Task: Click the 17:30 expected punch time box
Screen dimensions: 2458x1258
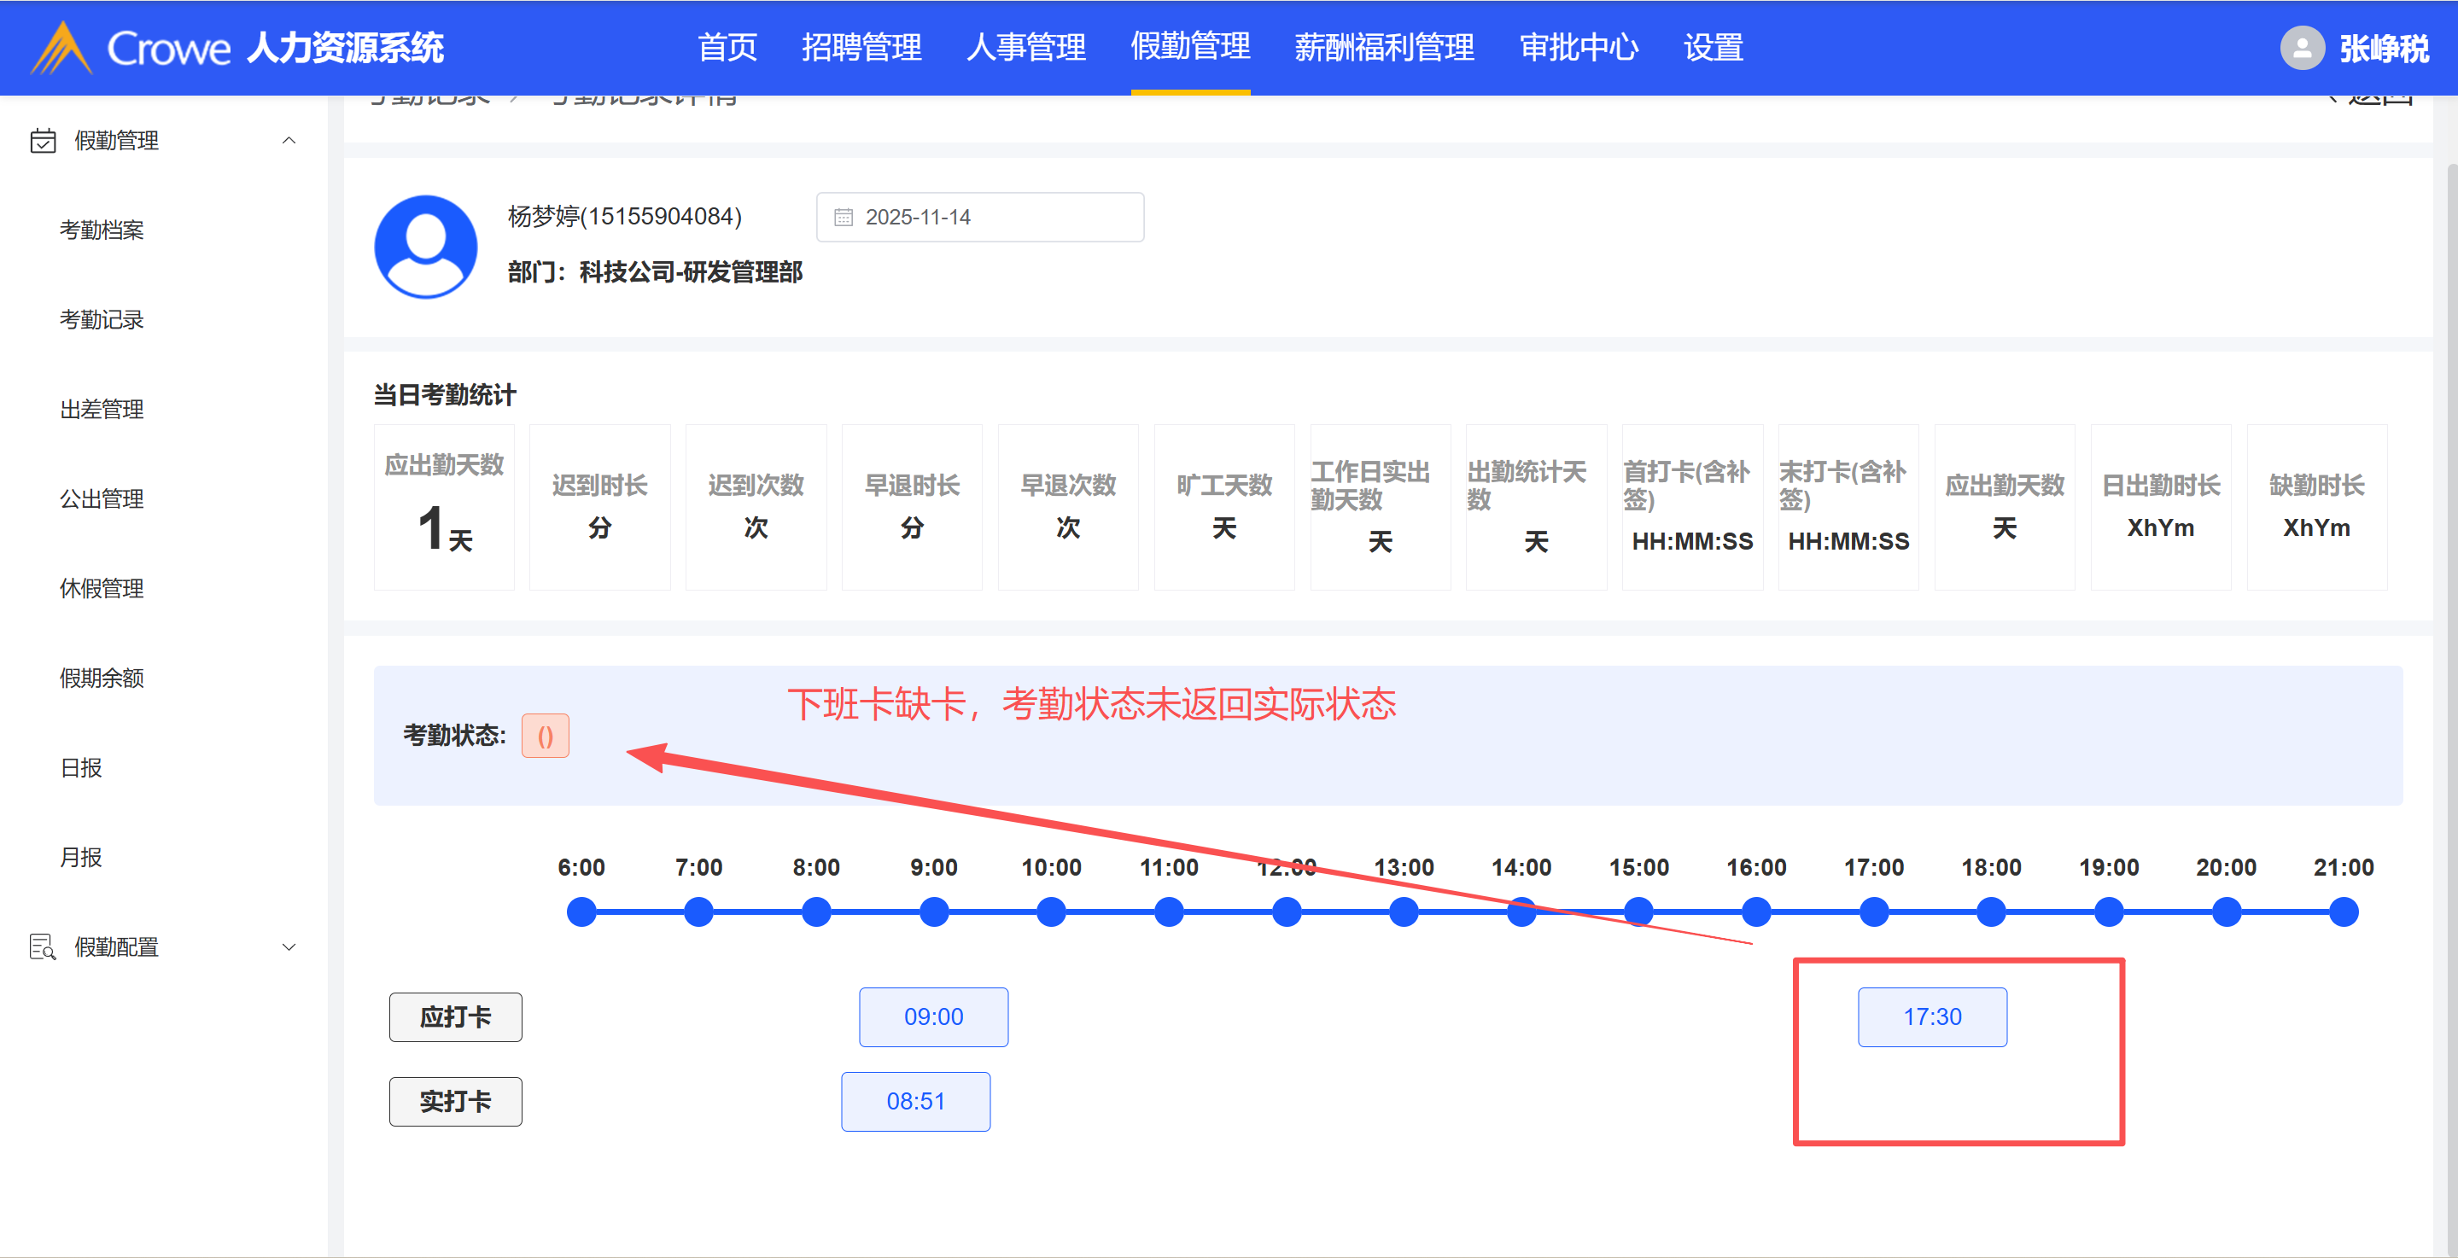Action: pyautogui.click(x=1931, y=1016)
